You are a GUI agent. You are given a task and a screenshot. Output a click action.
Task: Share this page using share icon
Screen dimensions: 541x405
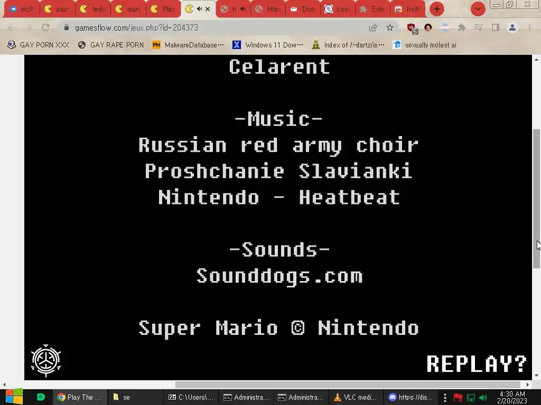tap(373, 27)
